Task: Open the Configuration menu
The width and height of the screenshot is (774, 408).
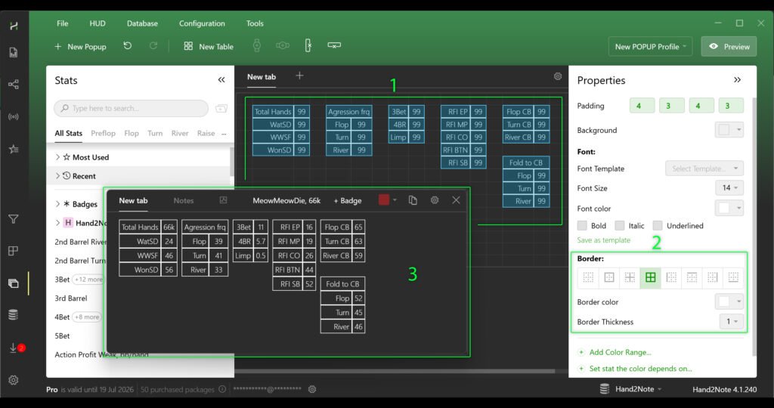Action: 202,23
